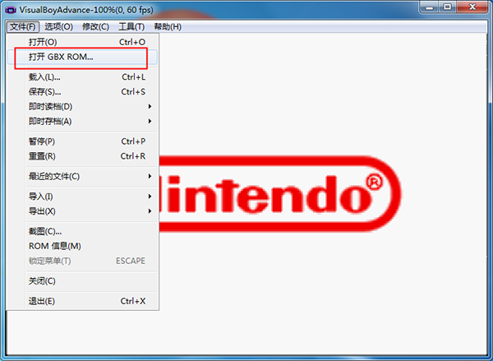Open the 工具(T) menu

point(131,26)
